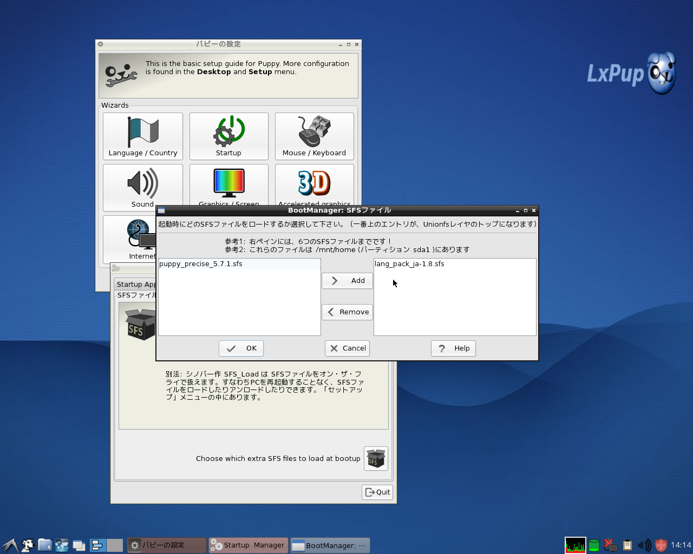Switch to the second desktop in the pager
Image resolution: width=693 pixels, height=554 pixels.
[x=115, y=545]
